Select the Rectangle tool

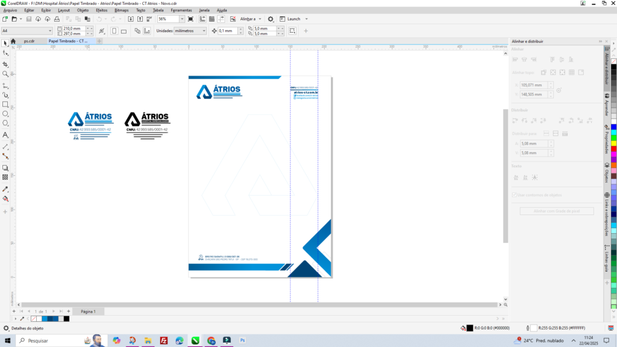pyautogui.click(x=5, y=104)
